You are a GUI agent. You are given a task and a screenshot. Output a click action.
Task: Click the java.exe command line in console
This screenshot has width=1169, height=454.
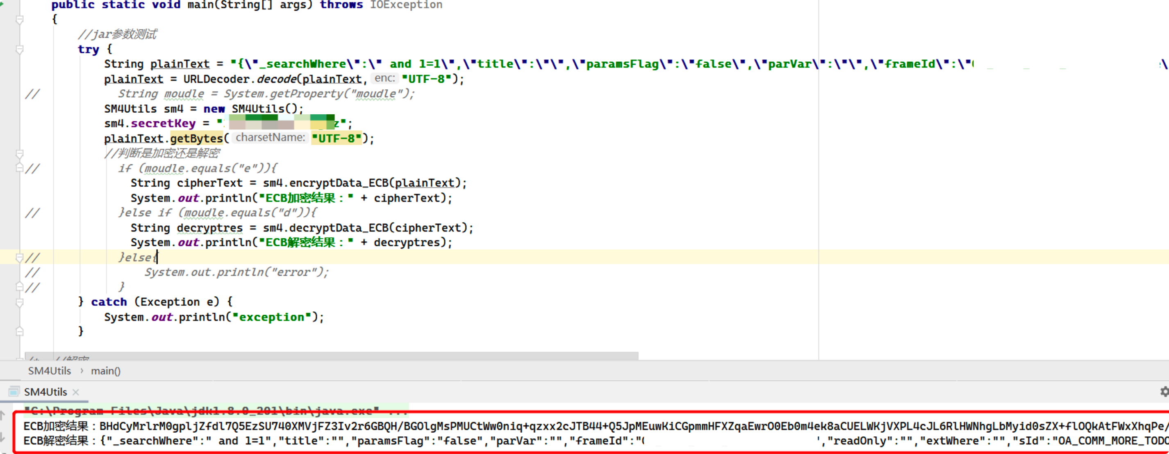click(x=216, y=411)
